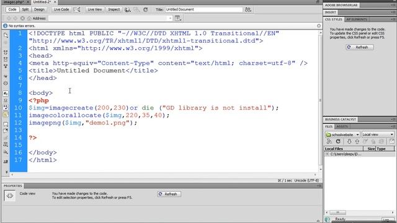This screenshot has height=223, width=397.
Task: Click the Code view icon in Properties
Action: [10, 196]
